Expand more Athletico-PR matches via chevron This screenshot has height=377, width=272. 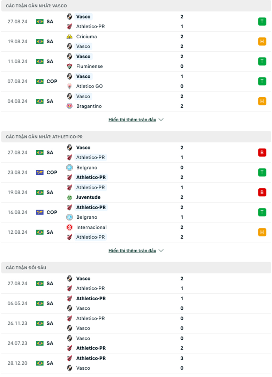tap(161, 250)
